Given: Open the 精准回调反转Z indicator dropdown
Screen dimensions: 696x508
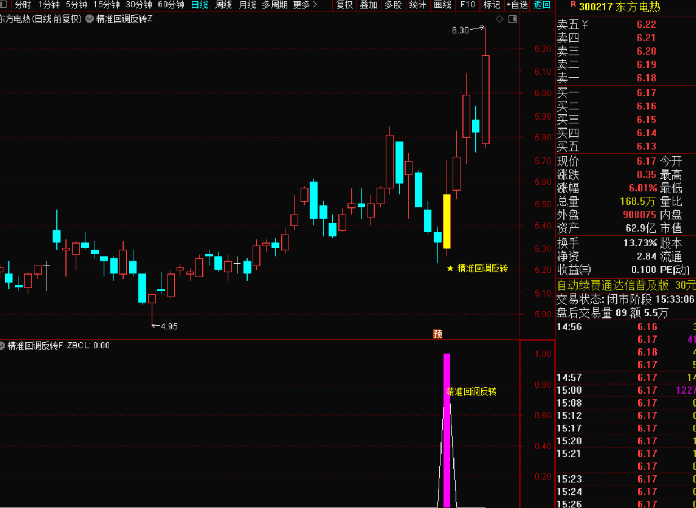Looking at the screenshot, I should (x=90, y=19).
